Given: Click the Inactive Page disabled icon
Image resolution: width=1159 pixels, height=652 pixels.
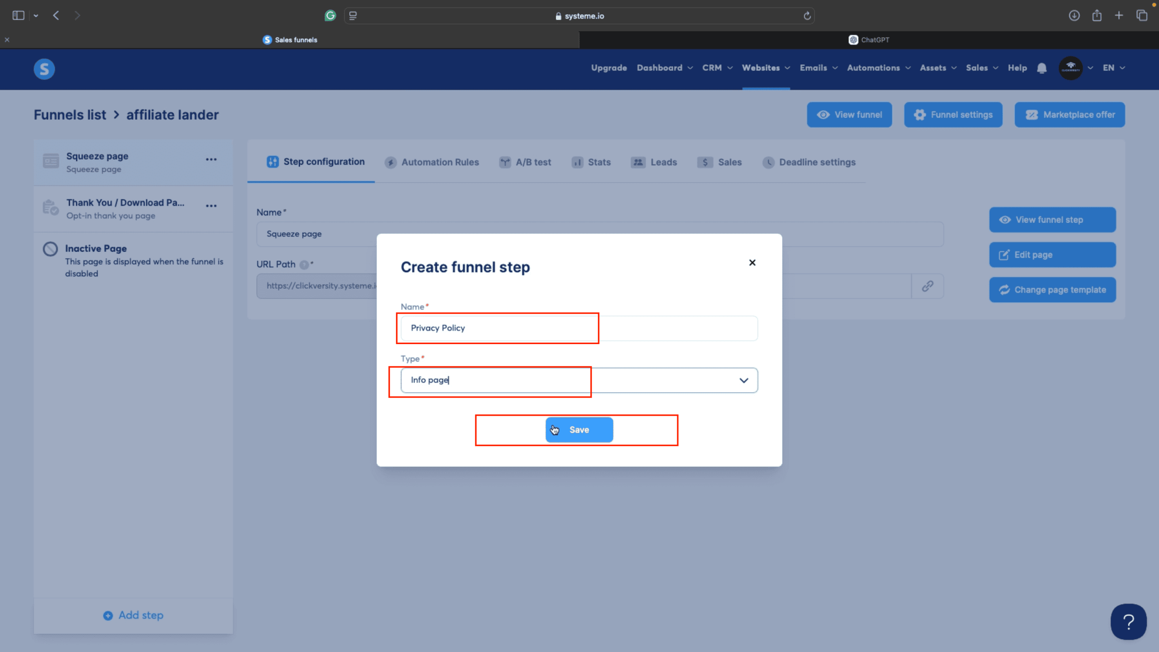Looking at the screenshot, I should pyautogui.click(x=50, y=249).
